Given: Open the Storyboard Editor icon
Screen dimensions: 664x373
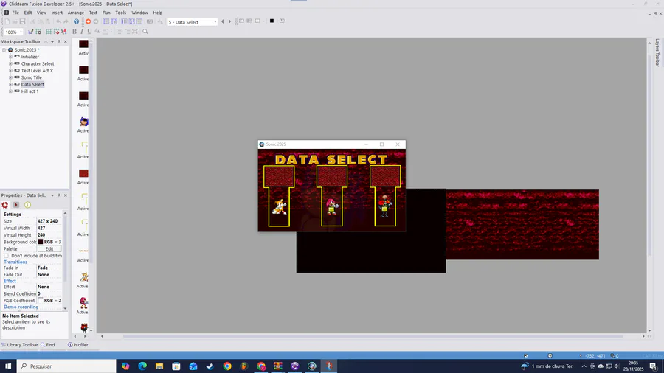Looking at the screenshot, I should click(x=106, y=21).
